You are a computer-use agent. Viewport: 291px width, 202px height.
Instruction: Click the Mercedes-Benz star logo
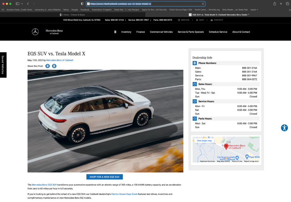click(35, 32)
